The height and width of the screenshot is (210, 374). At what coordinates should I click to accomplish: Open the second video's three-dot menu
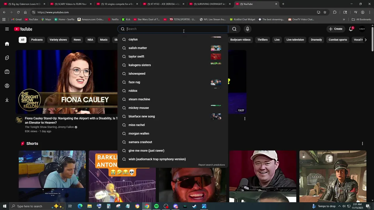[245, 119]
